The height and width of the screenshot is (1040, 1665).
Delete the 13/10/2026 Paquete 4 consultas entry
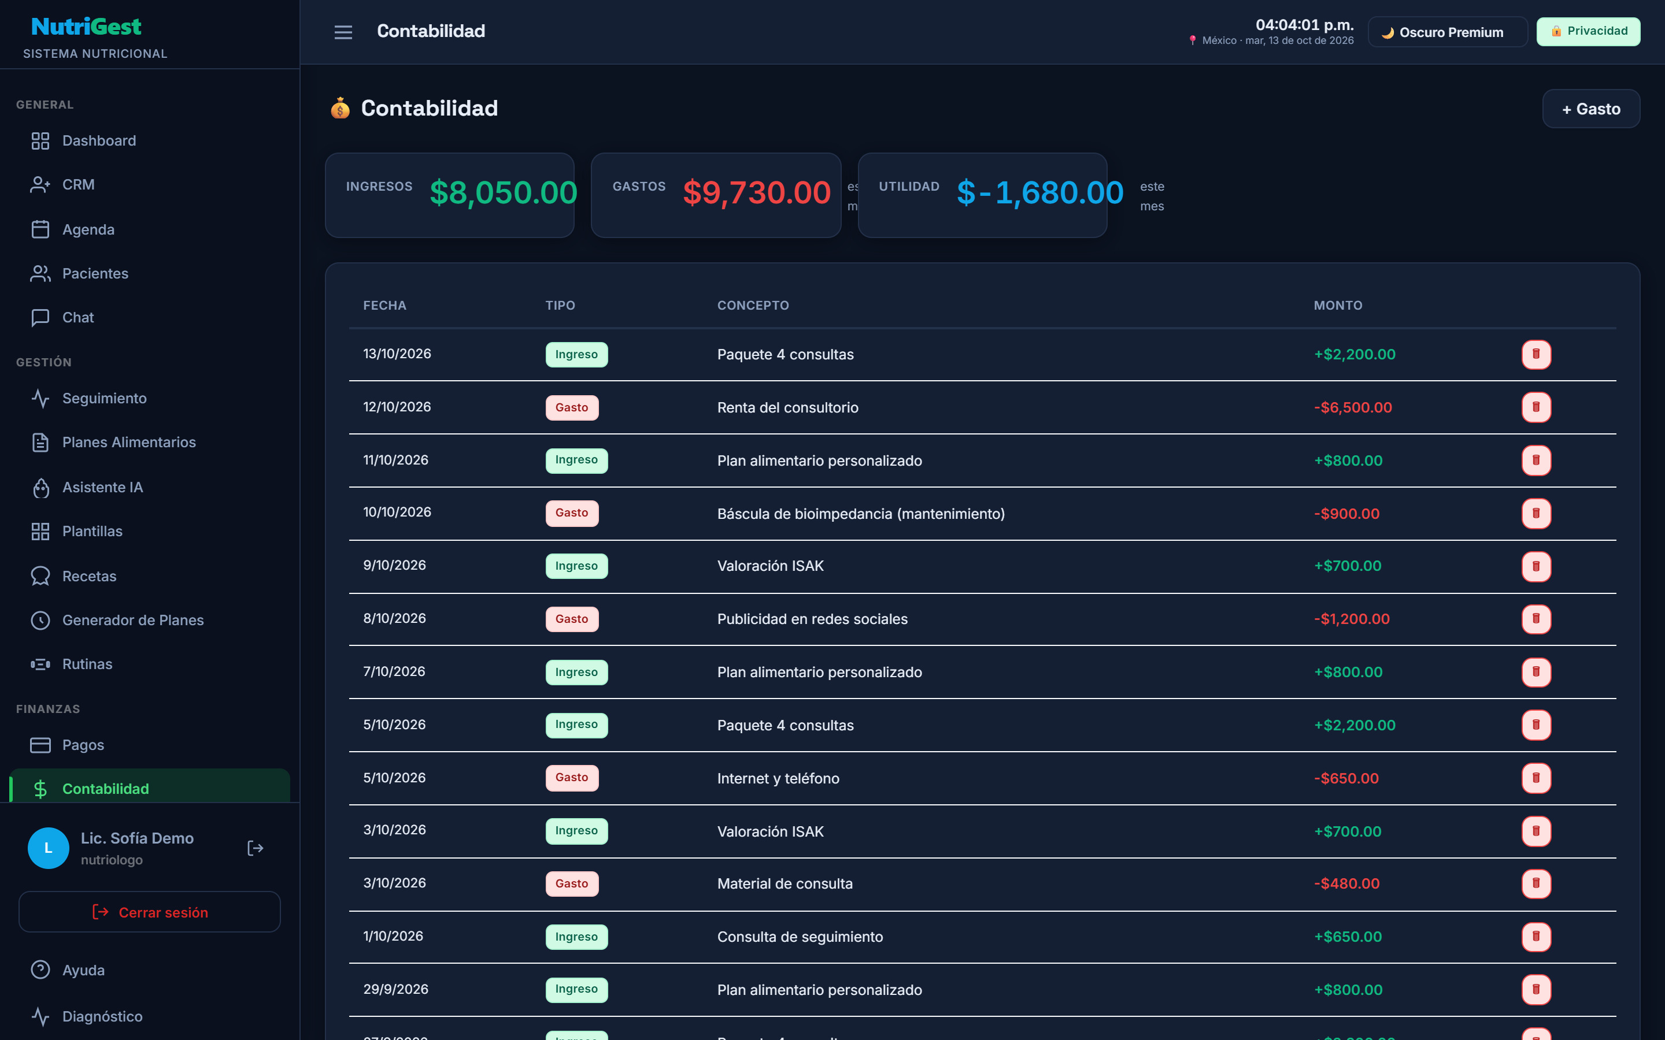coord(1535,354)
